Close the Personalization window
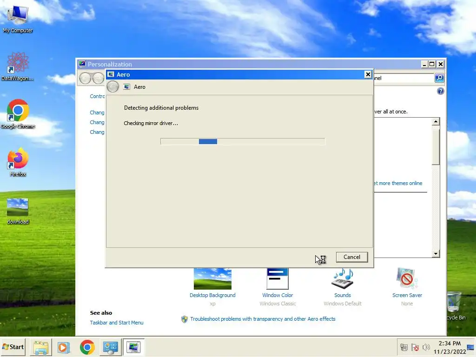476x357 pixels. point(441,64)
